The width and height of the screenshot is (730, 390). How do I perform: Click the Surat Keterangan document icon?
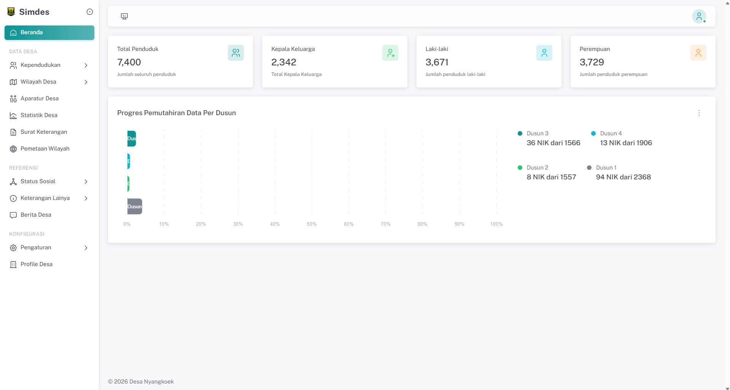coord(13,132)
